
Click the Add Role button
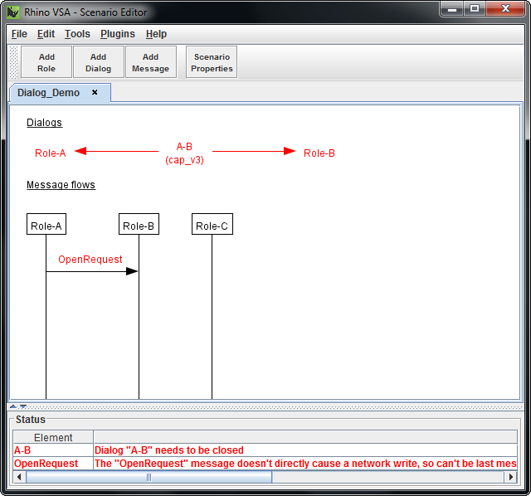(46, 62)
